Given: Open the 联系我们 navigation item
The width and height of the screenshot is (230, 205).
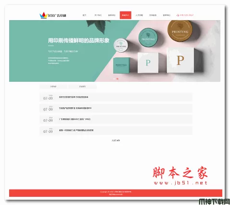Looking at the screenshot, I should click(166, 15).
